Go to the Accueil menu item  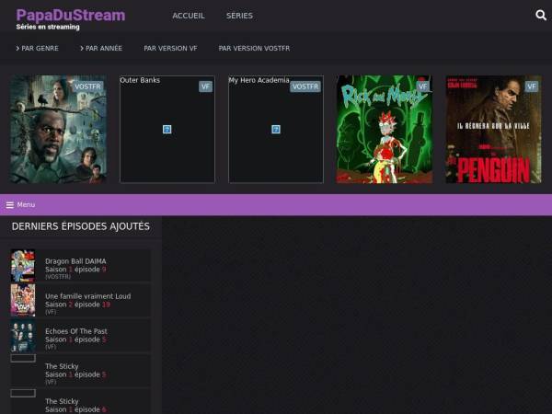(x=189, y=16)
